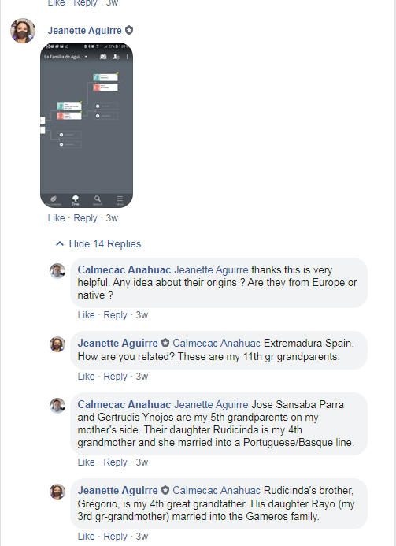
Task: Click the 3w timestamp under Extremadura reply
Action: pos(142,377)
